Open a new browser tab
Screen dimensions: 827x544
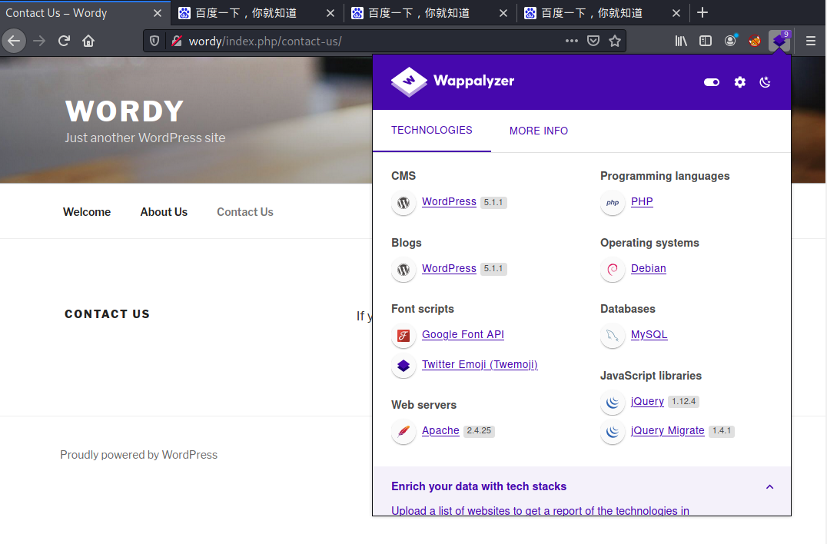[x=702, y=12]
